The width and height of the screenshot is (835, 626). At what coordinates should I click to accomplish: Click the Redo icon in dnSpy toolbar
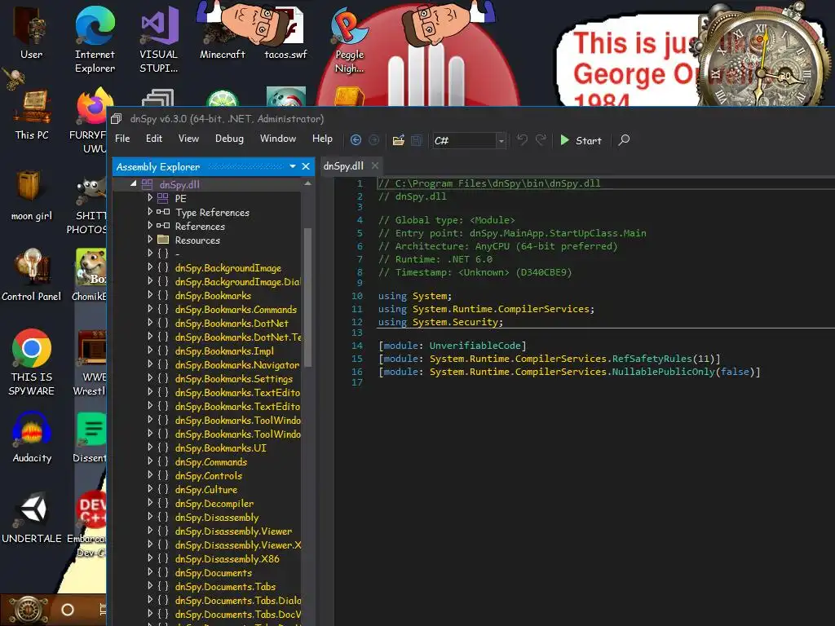pos(541,140)
